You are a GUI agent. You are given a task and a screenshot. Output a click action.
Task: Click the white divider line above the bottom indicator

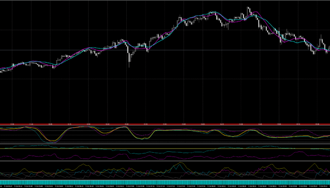tap(165, 161)
